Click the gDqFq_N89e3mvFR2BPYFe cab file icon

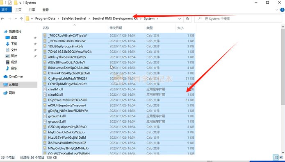pos(45,111)
